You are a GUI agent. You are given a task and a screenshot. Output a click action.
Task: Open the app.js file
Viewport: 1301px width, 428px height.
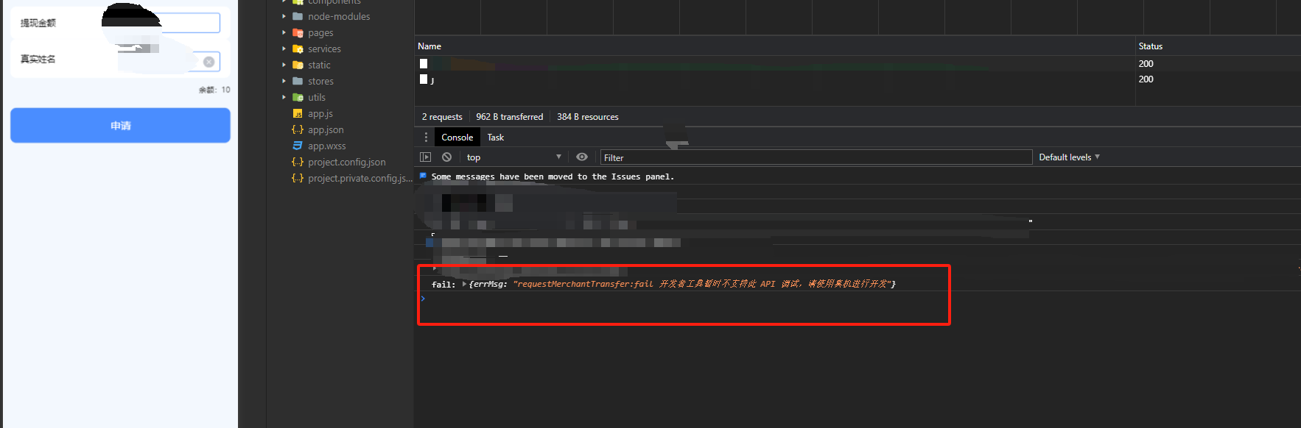(320, 113)
